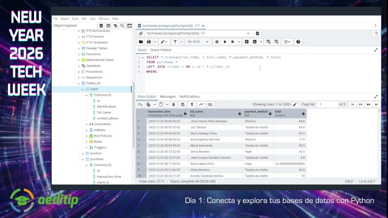
Task: Go to the previous results page
Action: pyautogui.click(x=360, y=104)
